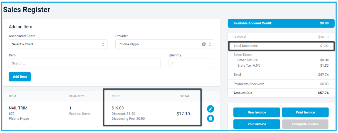Click the Add Item button
The width and height of the screenshot is (338, 133).
click(x=20, y=77)
